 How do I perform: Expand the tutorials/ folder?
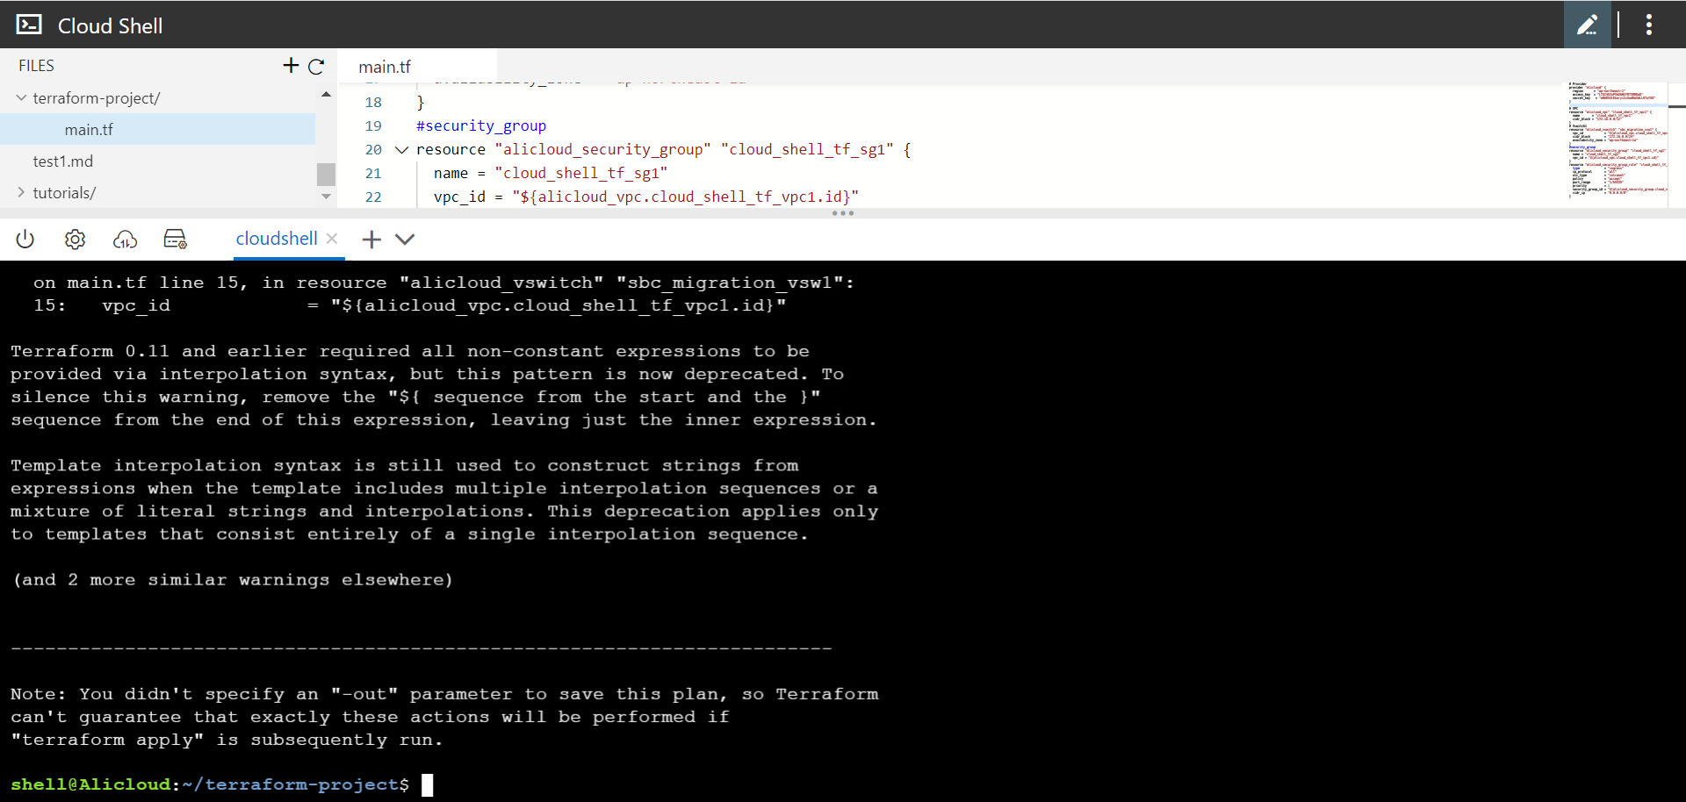click(x=21, y=192)
